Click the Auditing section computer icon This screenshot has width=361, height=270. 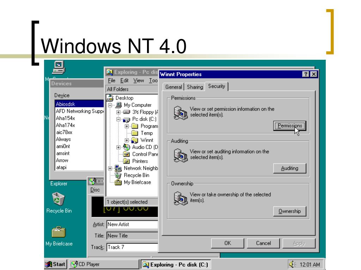(x=181, y=155)
